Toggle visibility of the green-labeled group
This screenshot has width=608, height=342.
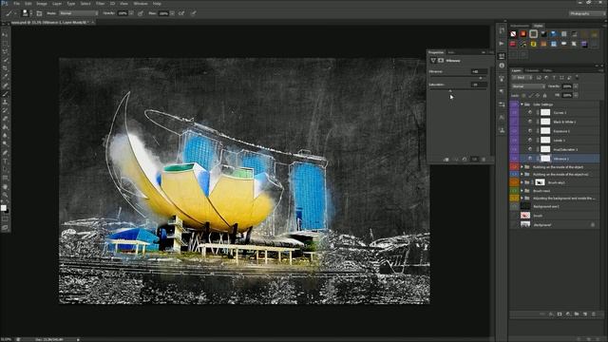[x=514, y=191]
